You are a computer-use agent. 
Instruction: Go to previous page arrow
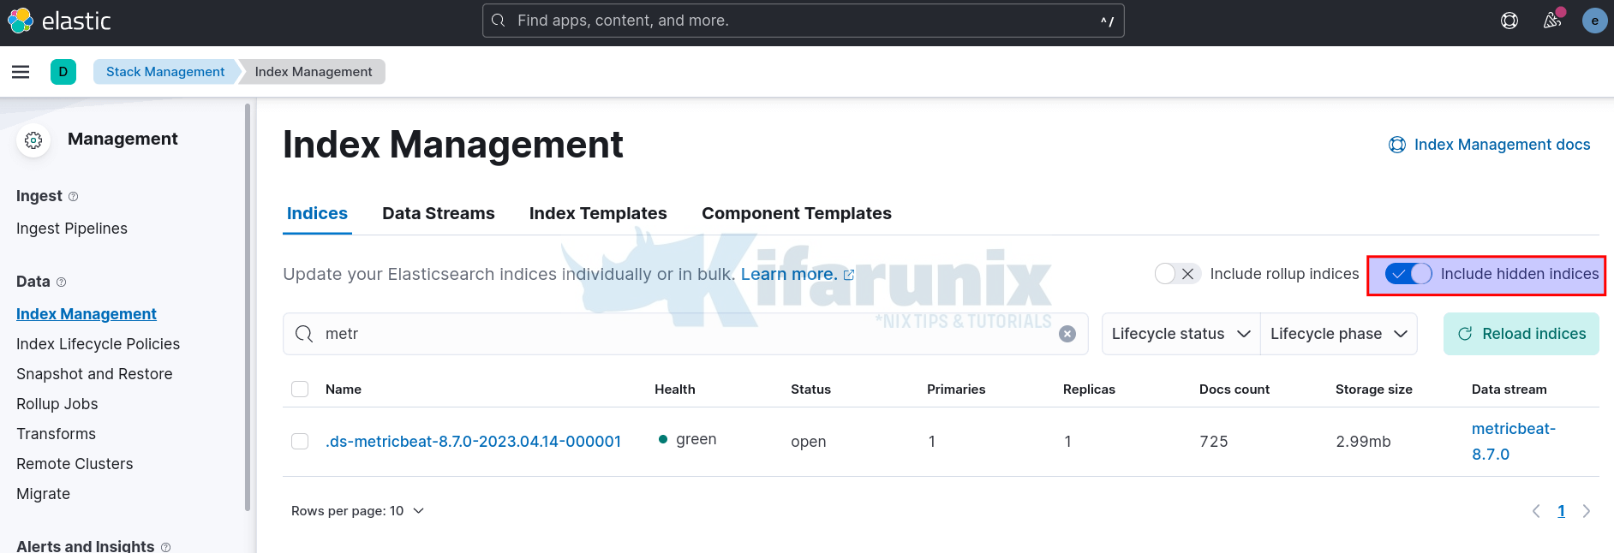point(1536,511)
